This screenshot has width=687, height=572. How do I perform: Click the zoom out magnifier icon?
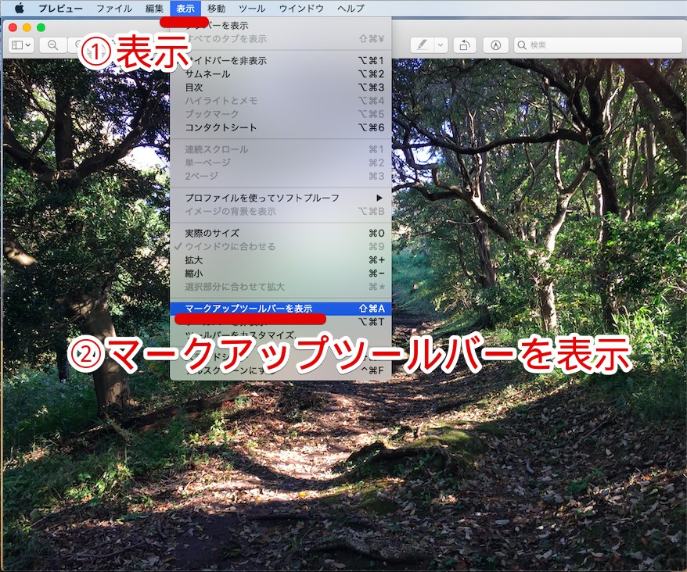coord(53,45)
